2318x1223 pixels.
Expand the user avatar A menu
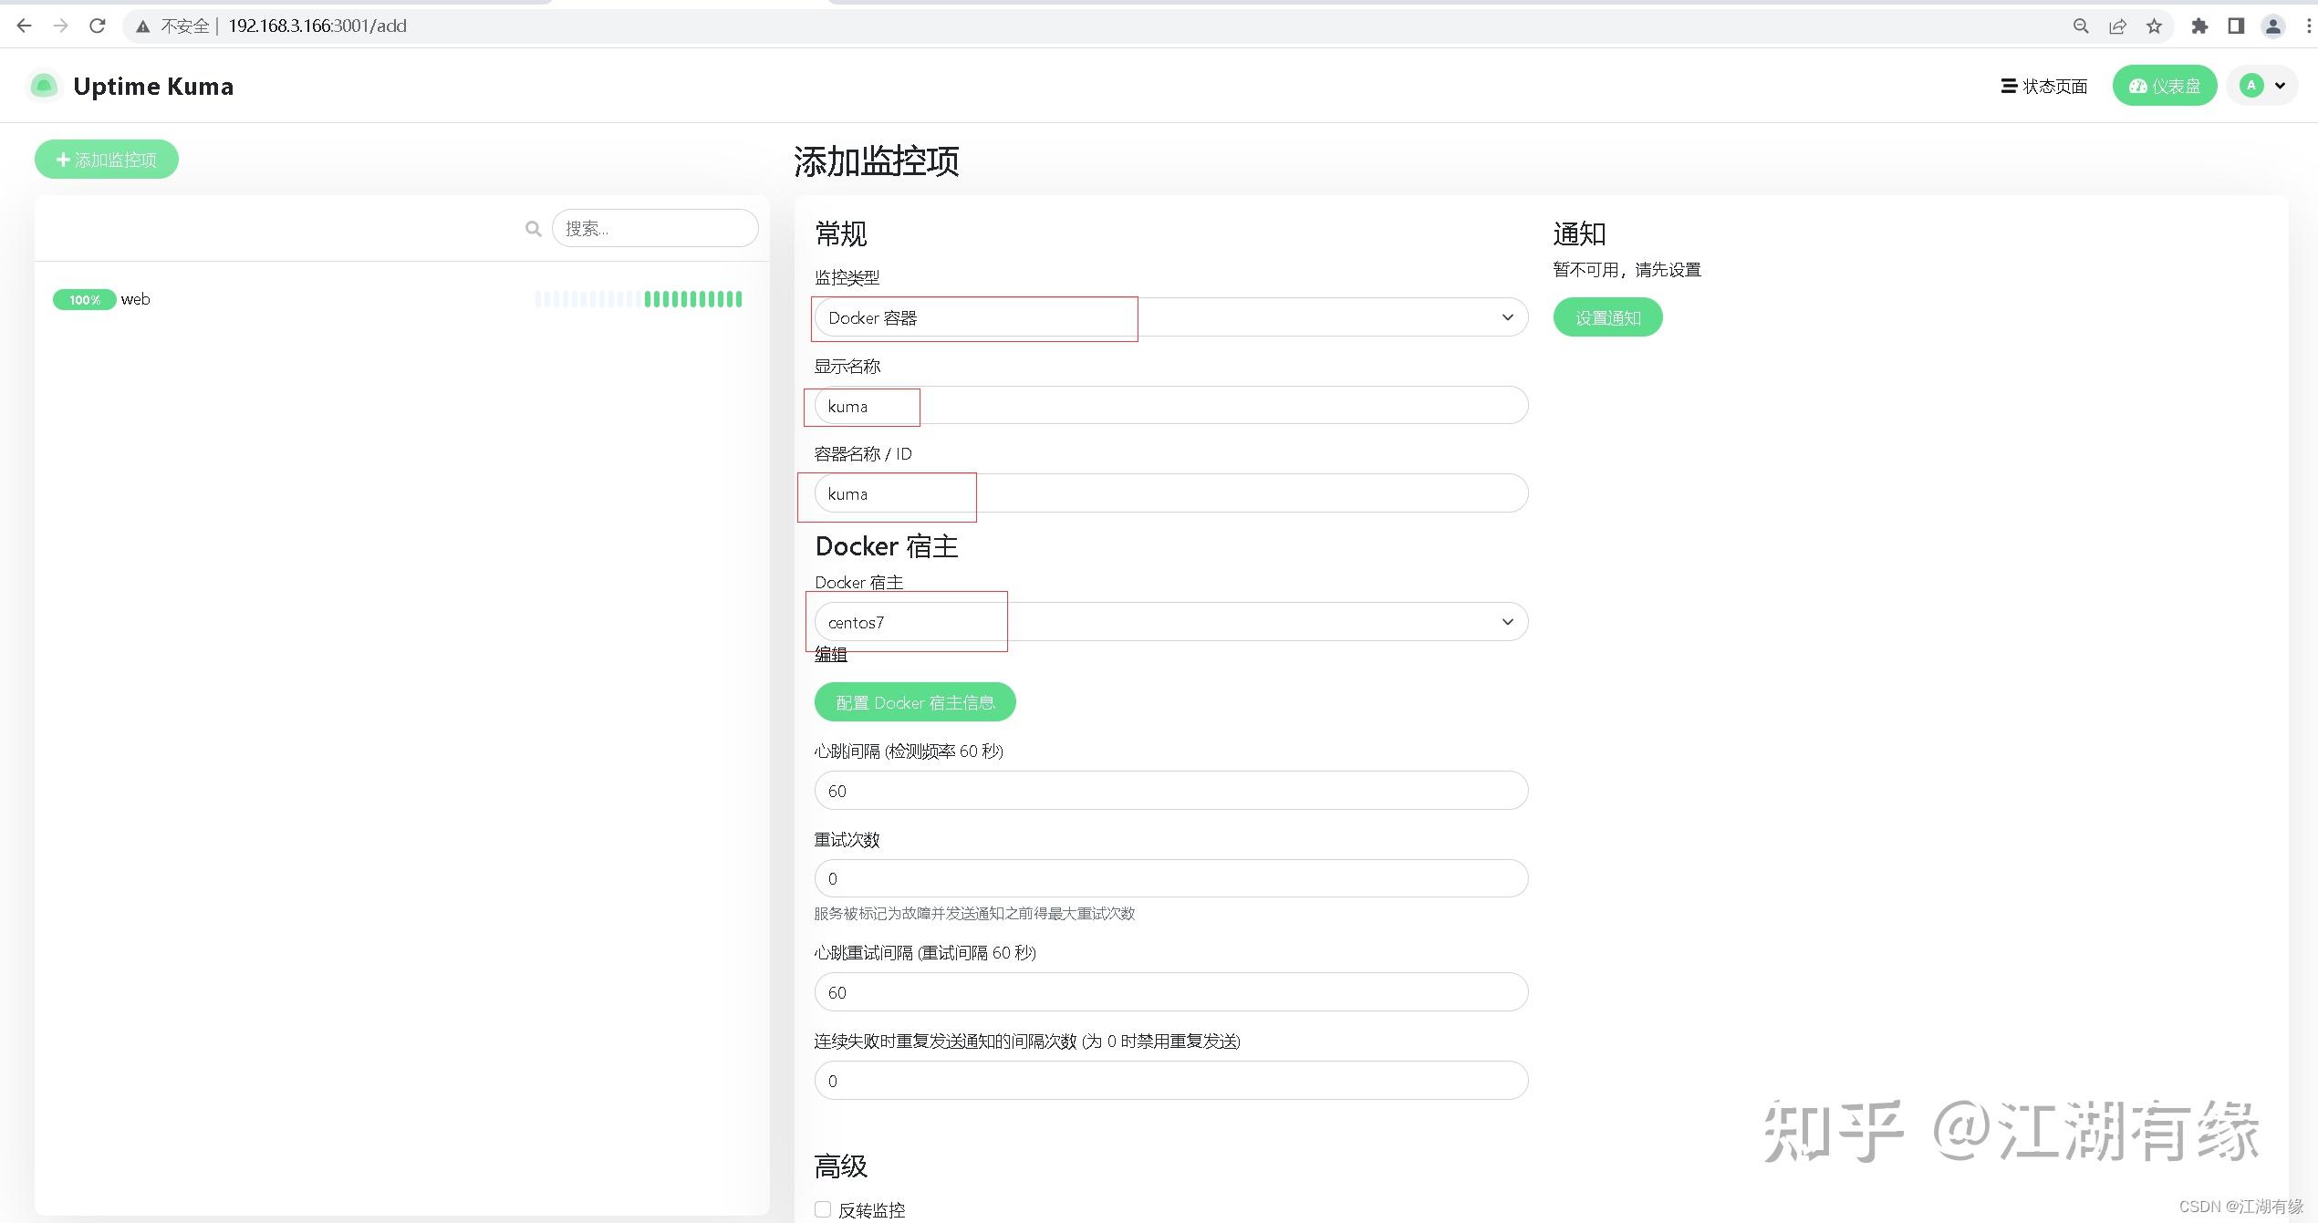point(2262,86)
